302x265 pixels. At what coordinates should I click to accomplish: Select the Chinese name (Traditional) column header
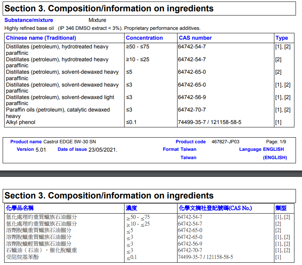point(41,38)
